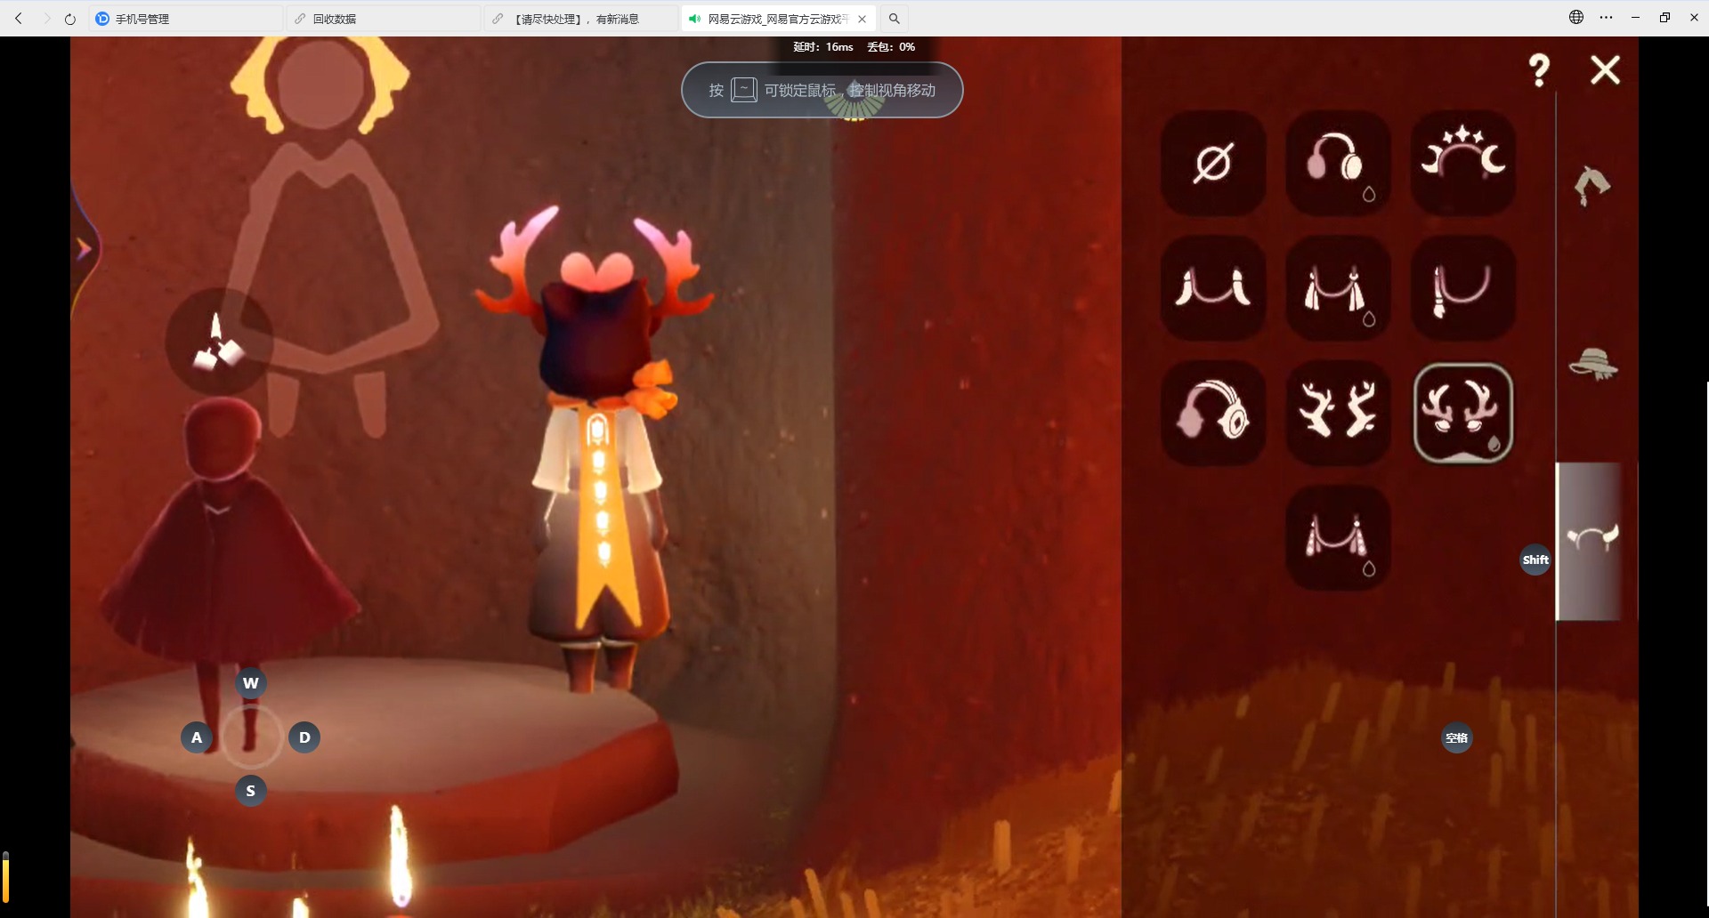Tap the 空格 key badge
Viewport: 1709px width, 918px height.
point(1457,738)
